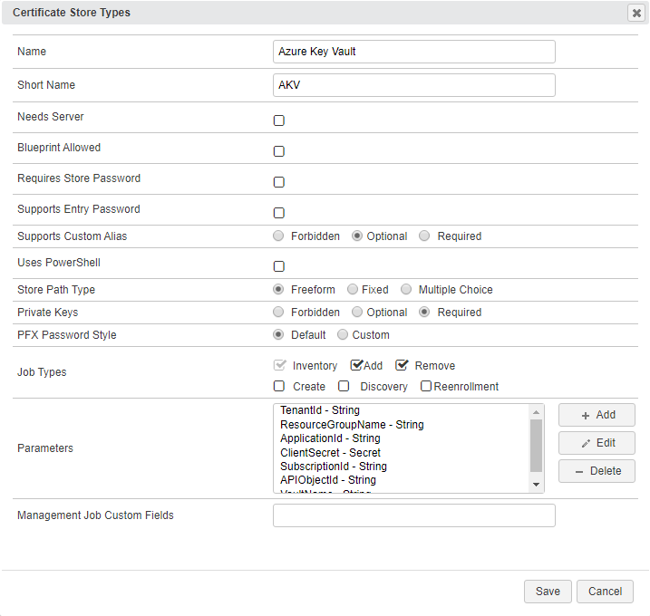Screen dimensions: 650x616
Task: Enable Supports Entry Password checkbox
Action: [279, 213]
